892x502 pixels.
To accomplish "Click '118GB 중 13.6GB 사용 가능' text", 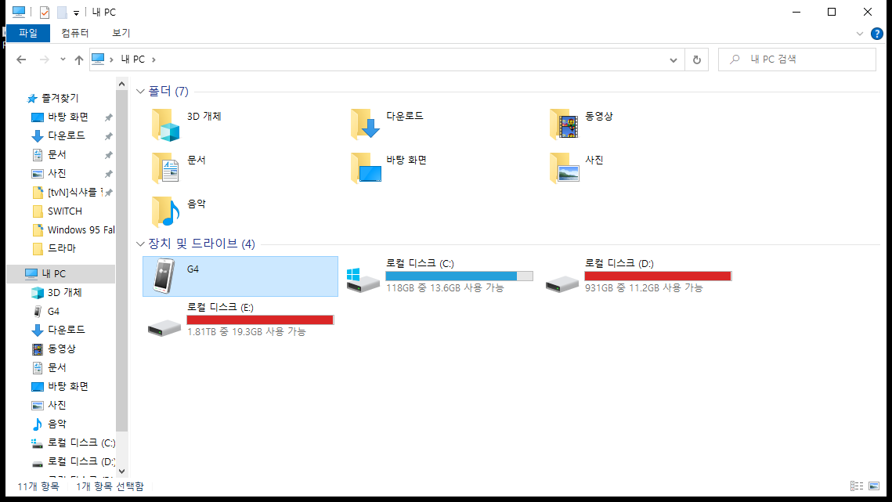I will (x=445, y=288).
